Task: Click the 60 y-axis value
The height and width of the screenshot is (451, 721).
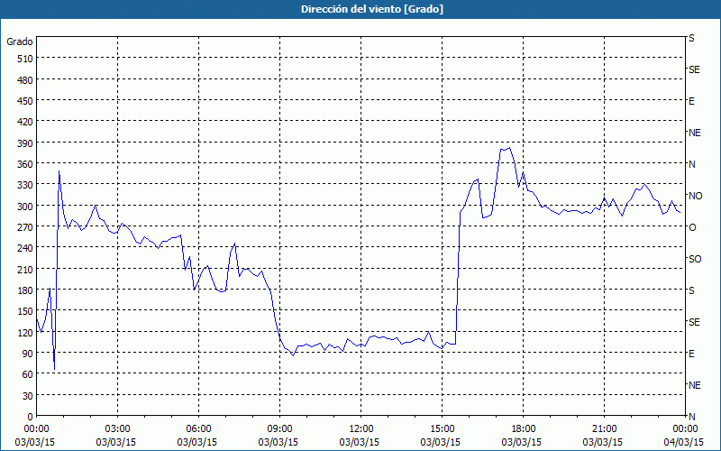Action: click(x=28, y=374)
